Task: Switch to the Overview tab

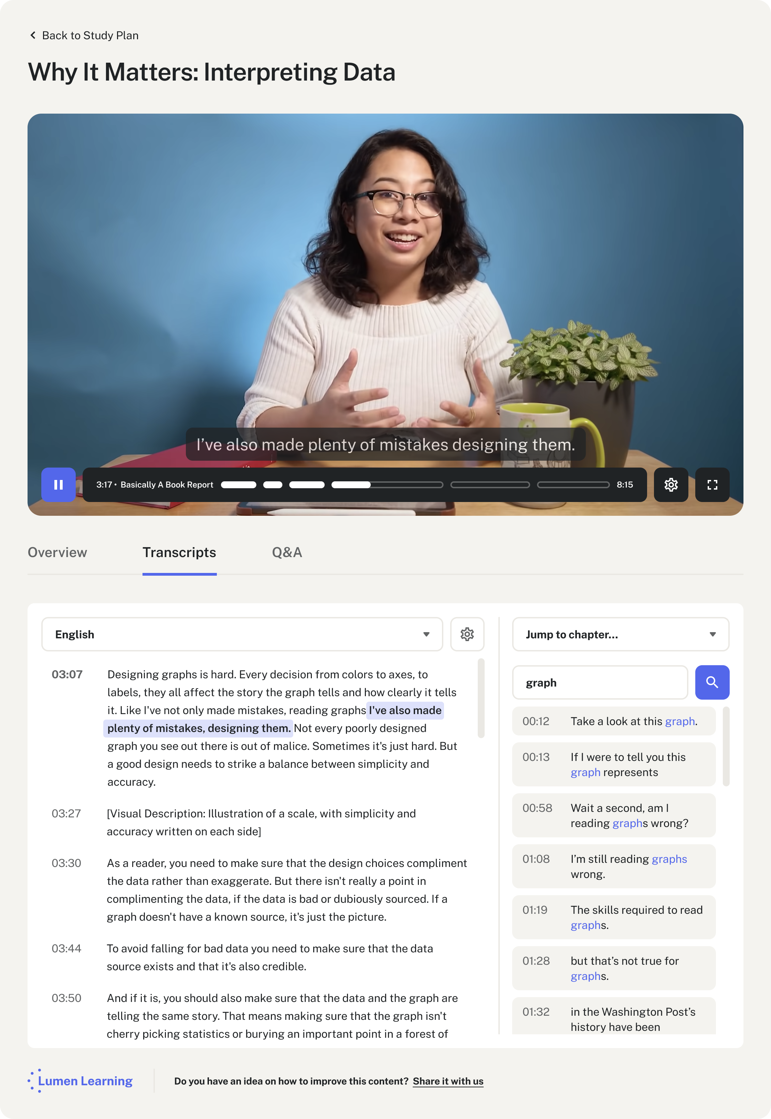Action: coord(57,552)
